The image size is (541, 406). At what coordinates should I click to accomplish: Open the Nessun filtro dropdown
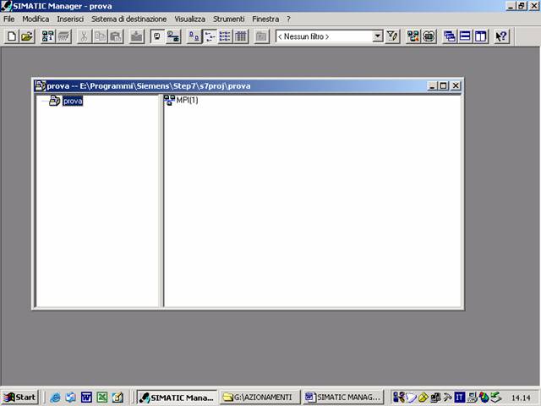[377, 36]
